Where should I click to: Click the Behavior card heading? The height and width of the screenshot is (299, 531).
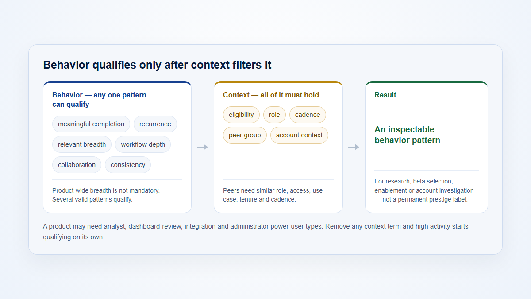coord(99,100)
